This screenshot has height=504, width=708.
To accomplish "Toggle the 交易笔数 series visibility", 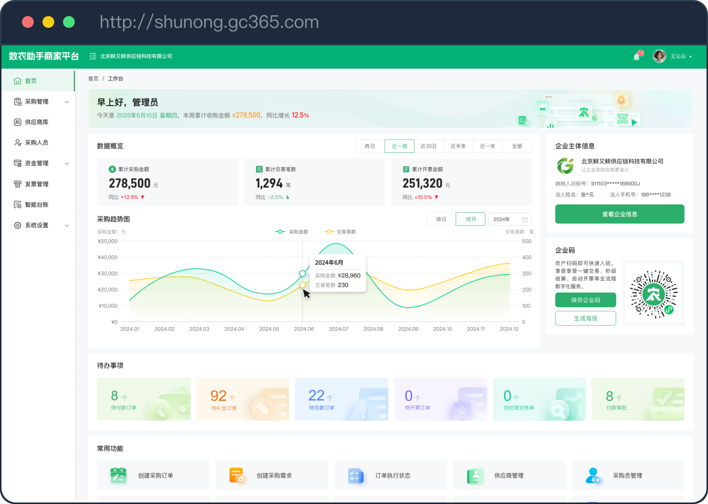I will pyautogui.click(x=340, y=231).
